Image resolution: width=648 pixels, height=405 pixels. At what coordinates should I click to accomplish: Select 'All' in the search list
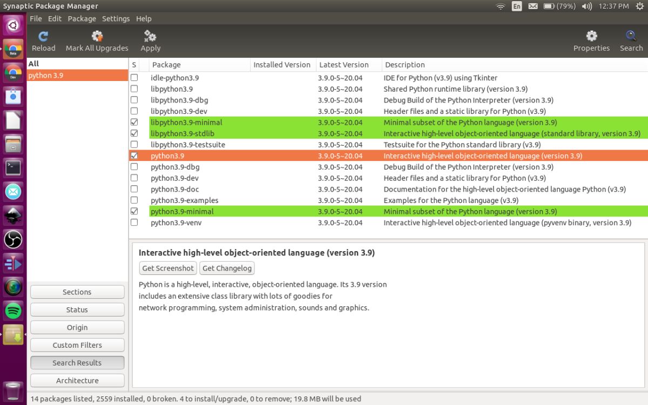[x=78, y=64]
